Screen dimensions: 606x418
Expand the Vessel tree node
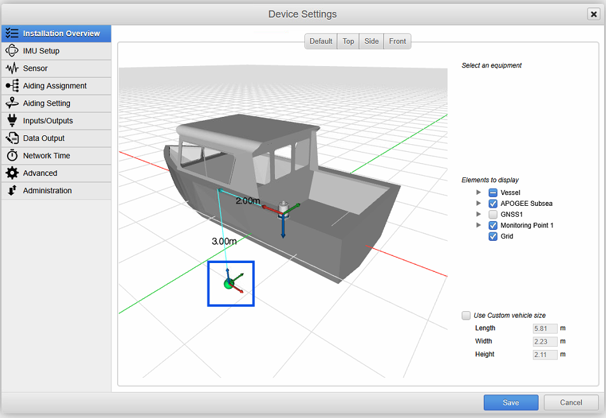(479, 193)
